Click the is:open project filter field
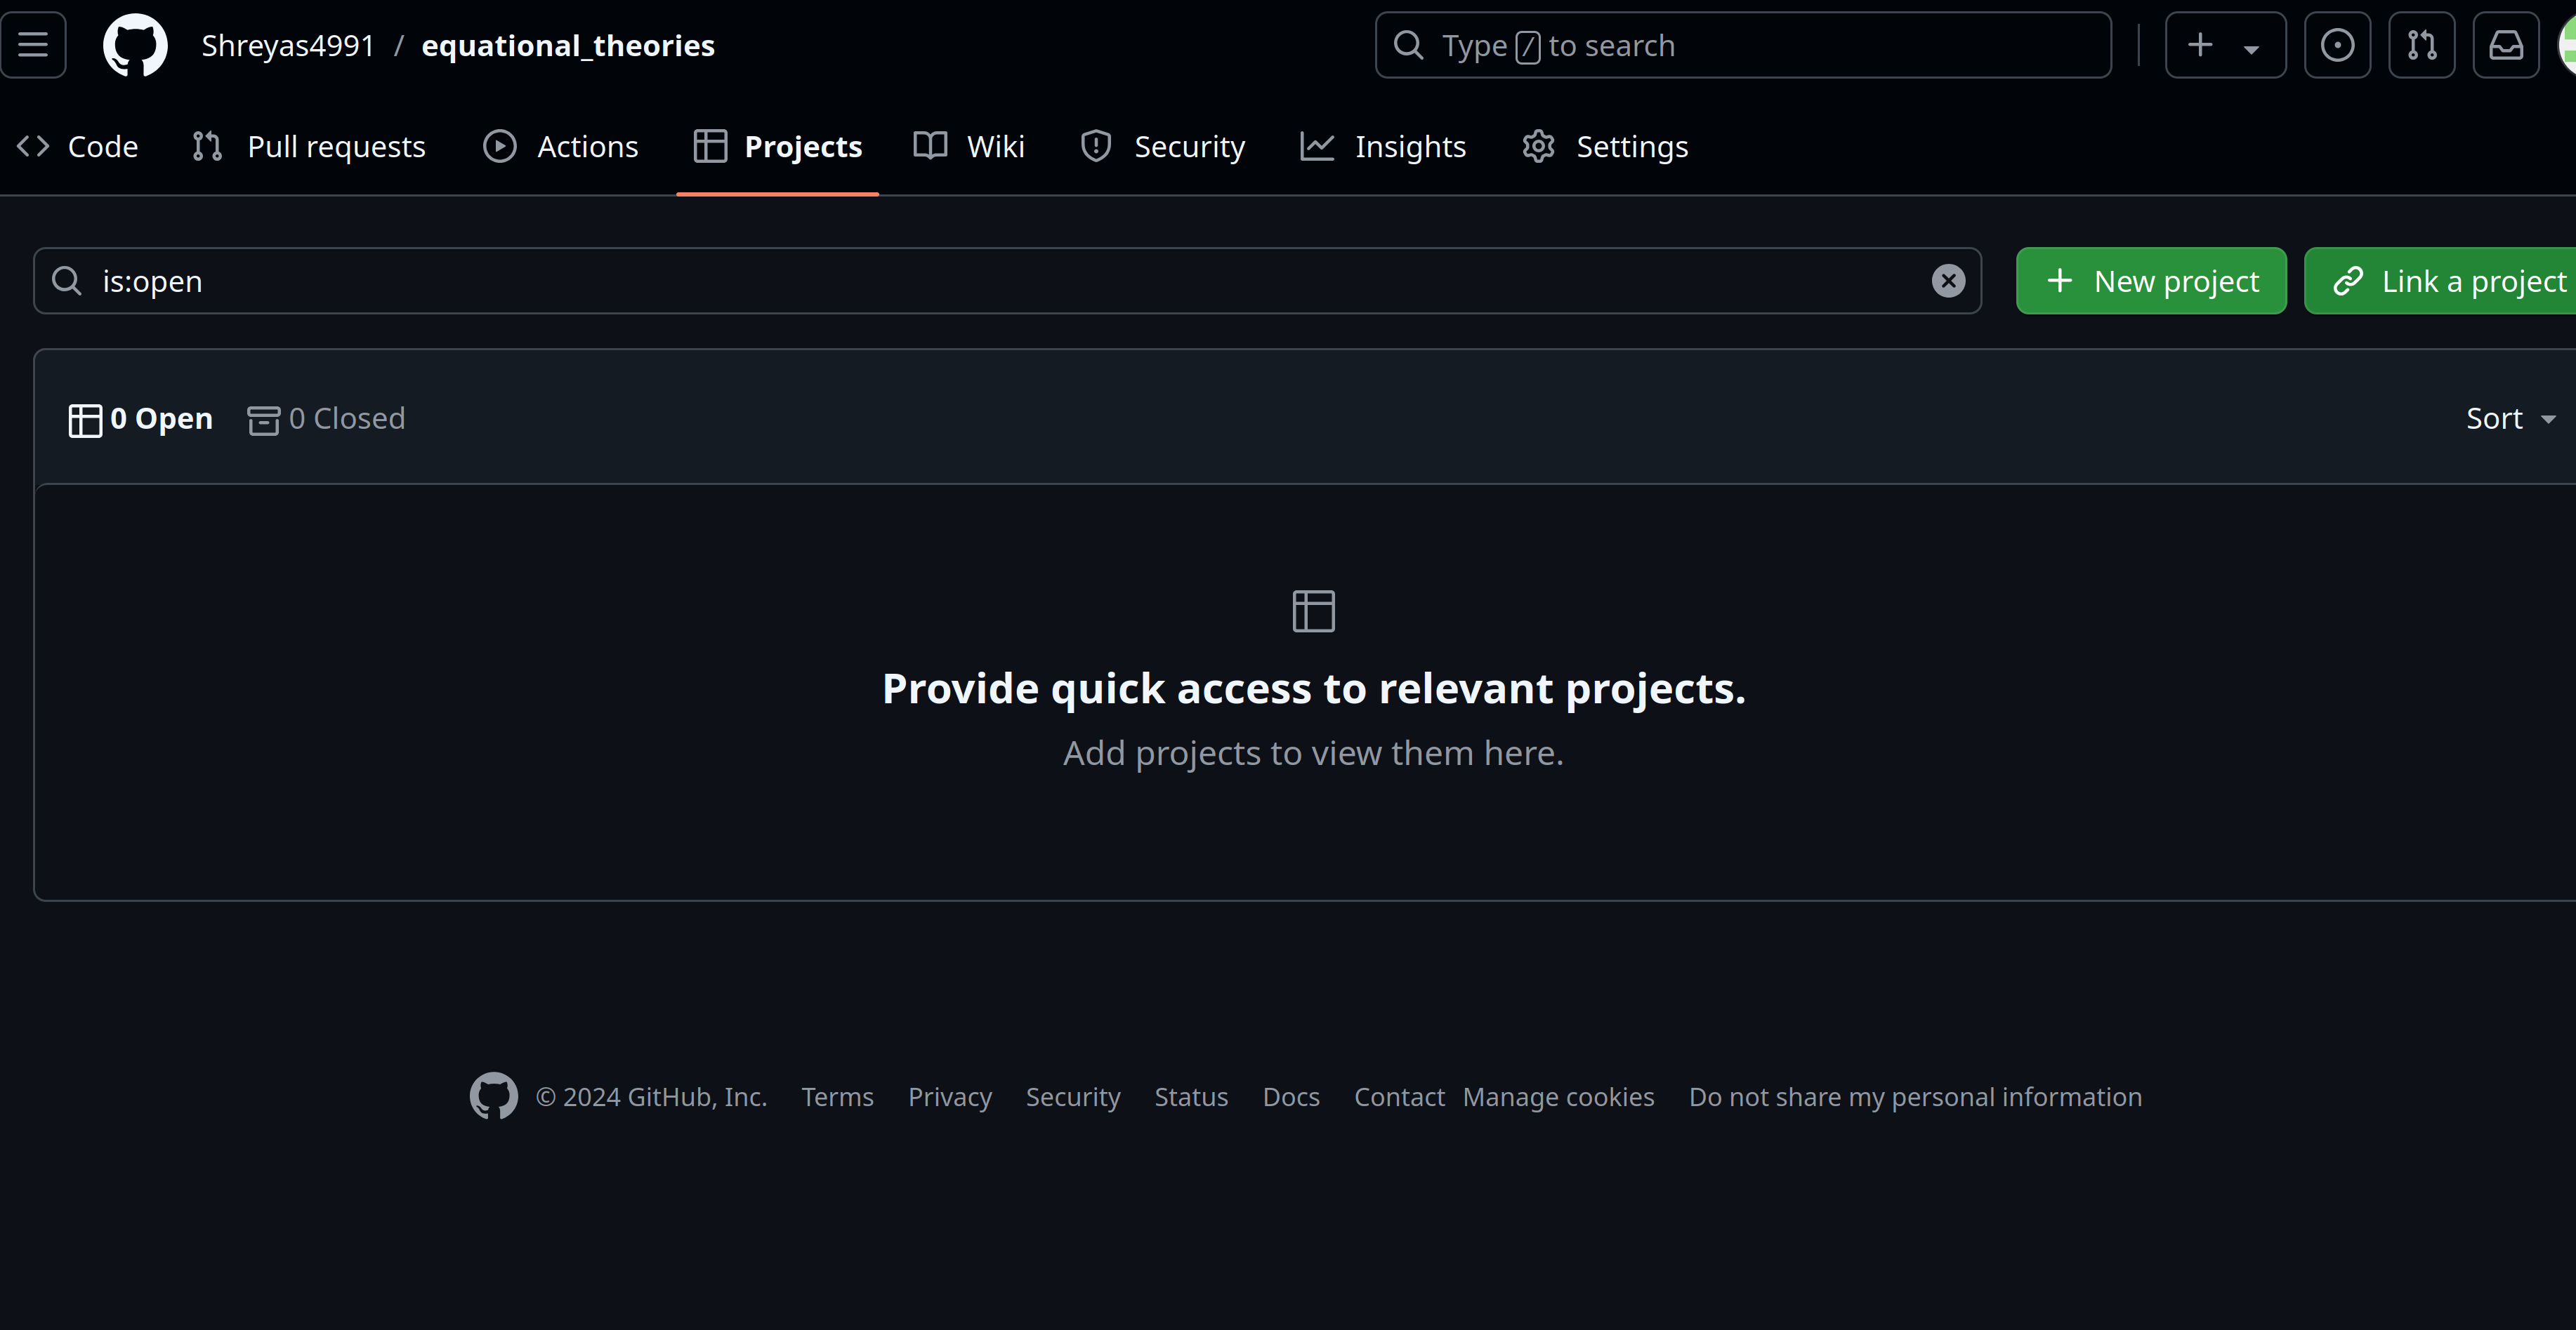 [x=1007, y=281]
